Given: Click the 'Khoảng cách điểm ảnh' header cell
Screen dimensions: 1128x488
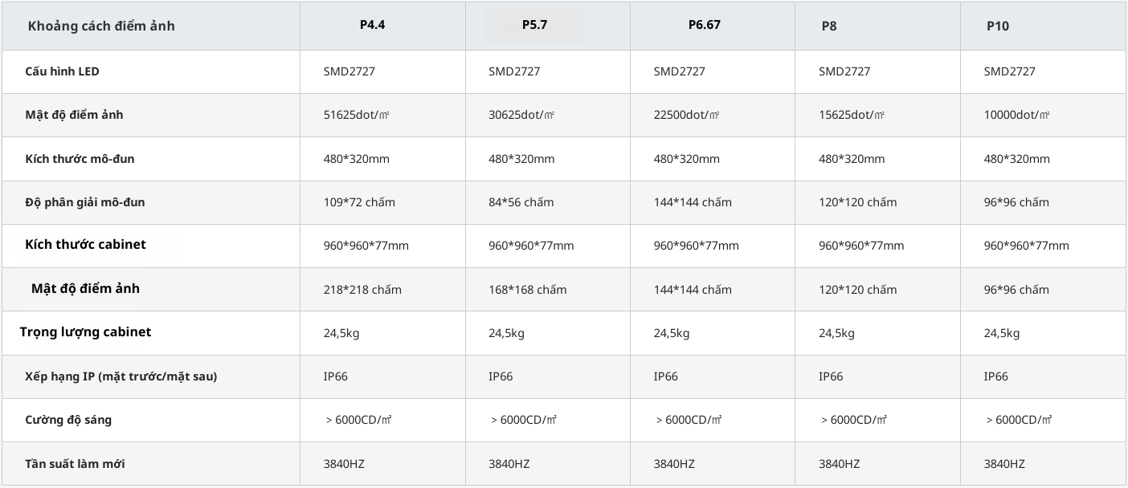Looking at the screenshot, I should click(101, 26).
